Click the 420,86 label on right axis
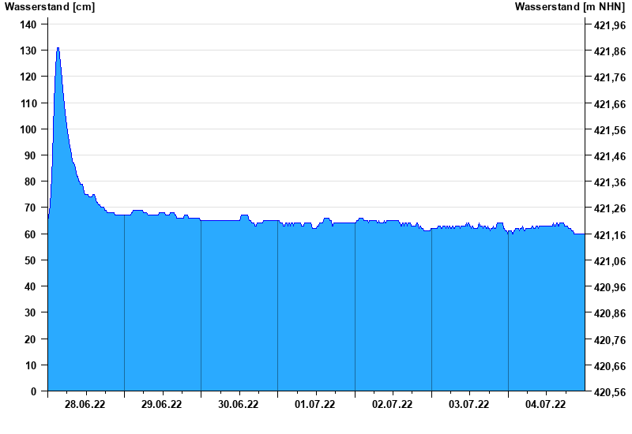 [x=609, y=313]
